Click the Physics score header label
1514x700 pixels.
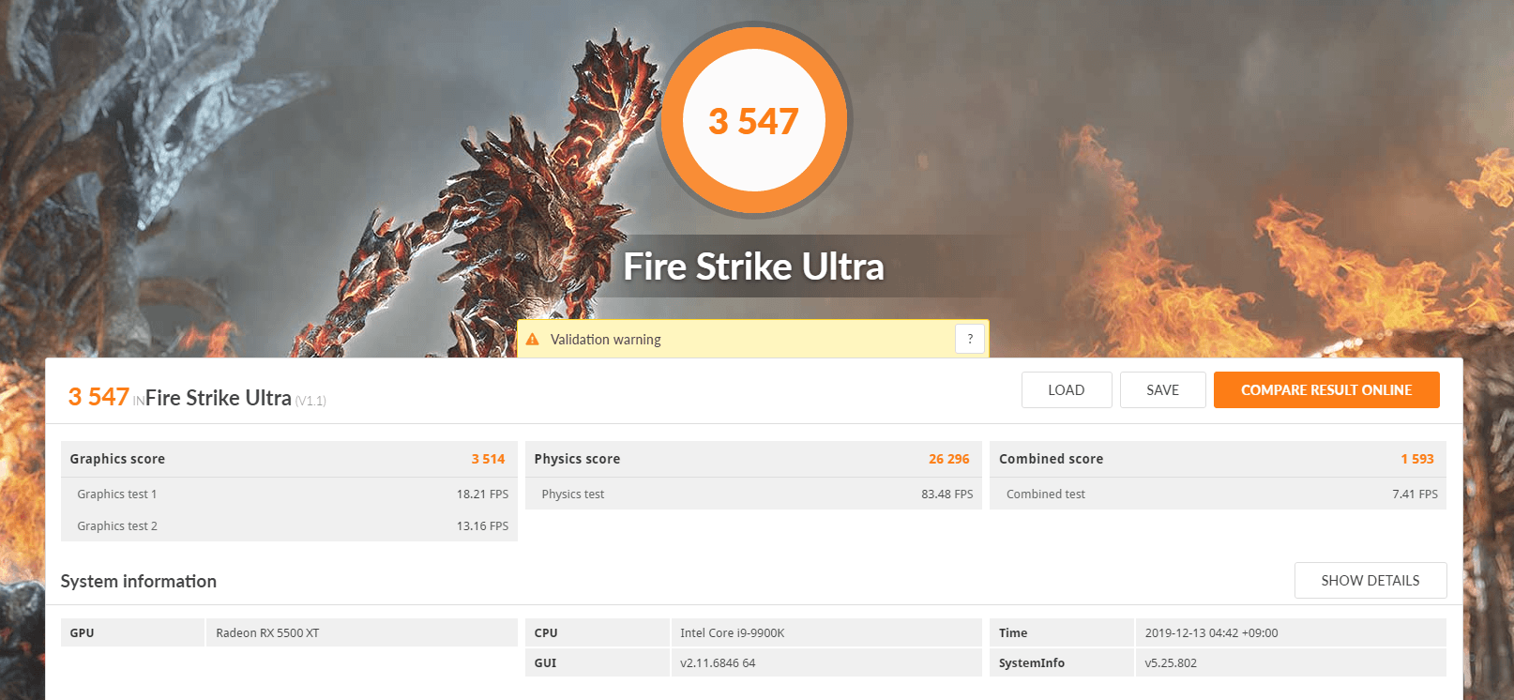577,459
